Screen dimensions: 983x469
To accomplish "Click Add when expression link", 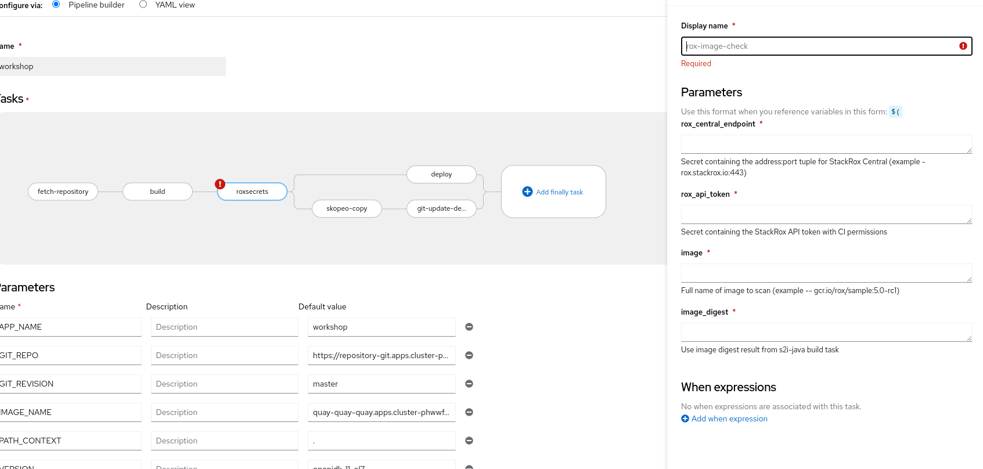I will point(729,419).
